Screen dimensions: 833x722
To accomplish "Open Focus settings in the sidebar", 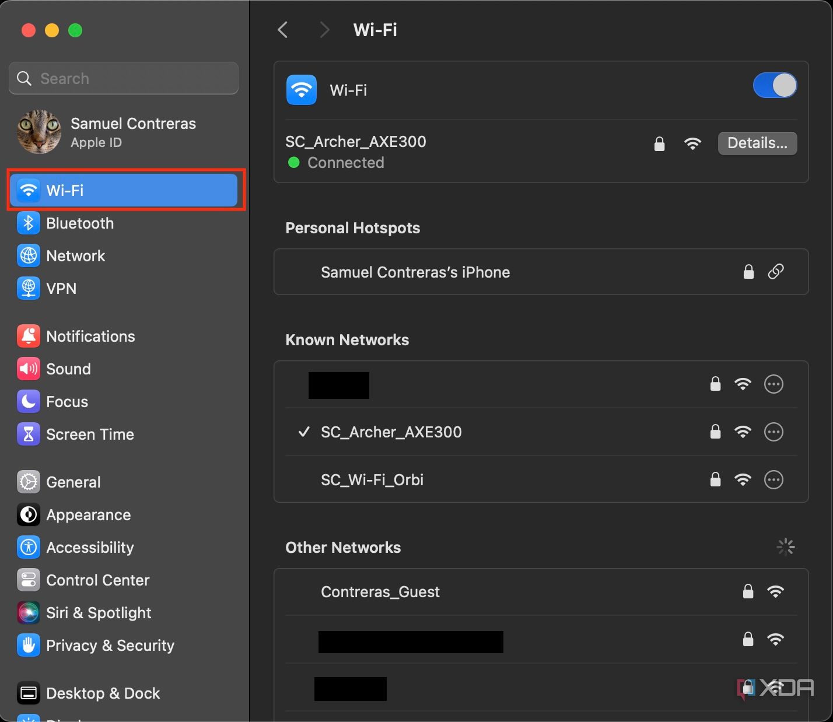I will click(68, 401).
